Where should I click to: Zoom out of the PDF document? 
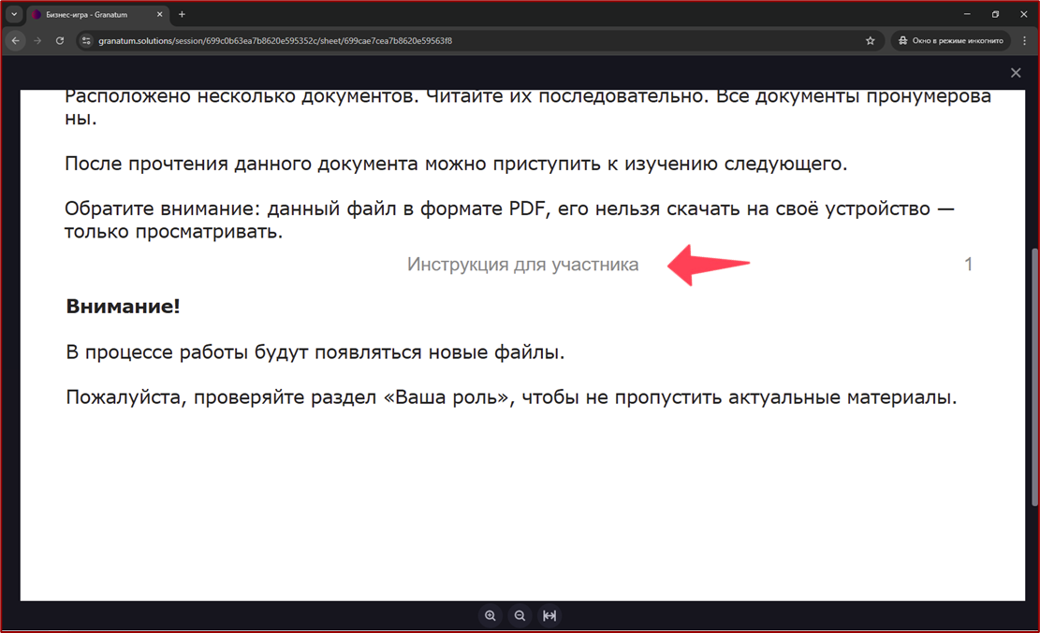tap(520, 615)
